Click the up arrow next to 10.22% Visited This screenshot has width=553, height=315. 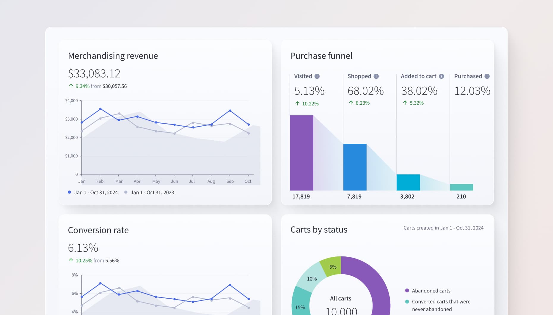[x=297, y=103]
